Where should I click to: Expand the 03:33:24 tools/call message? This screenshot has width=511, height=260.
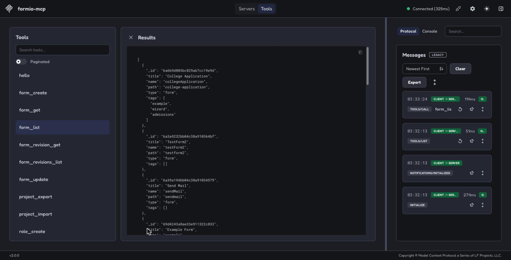coord(483,109)
